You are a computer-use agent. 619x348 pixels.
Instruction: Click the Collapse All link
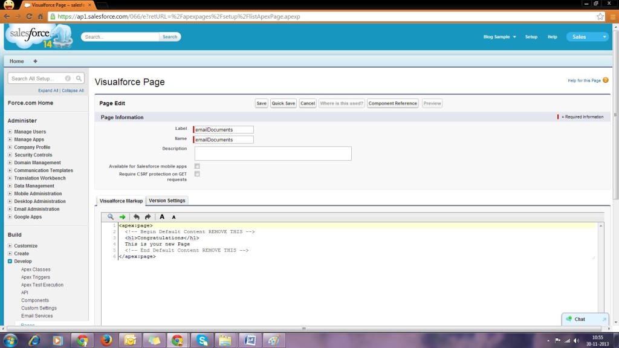73,91
